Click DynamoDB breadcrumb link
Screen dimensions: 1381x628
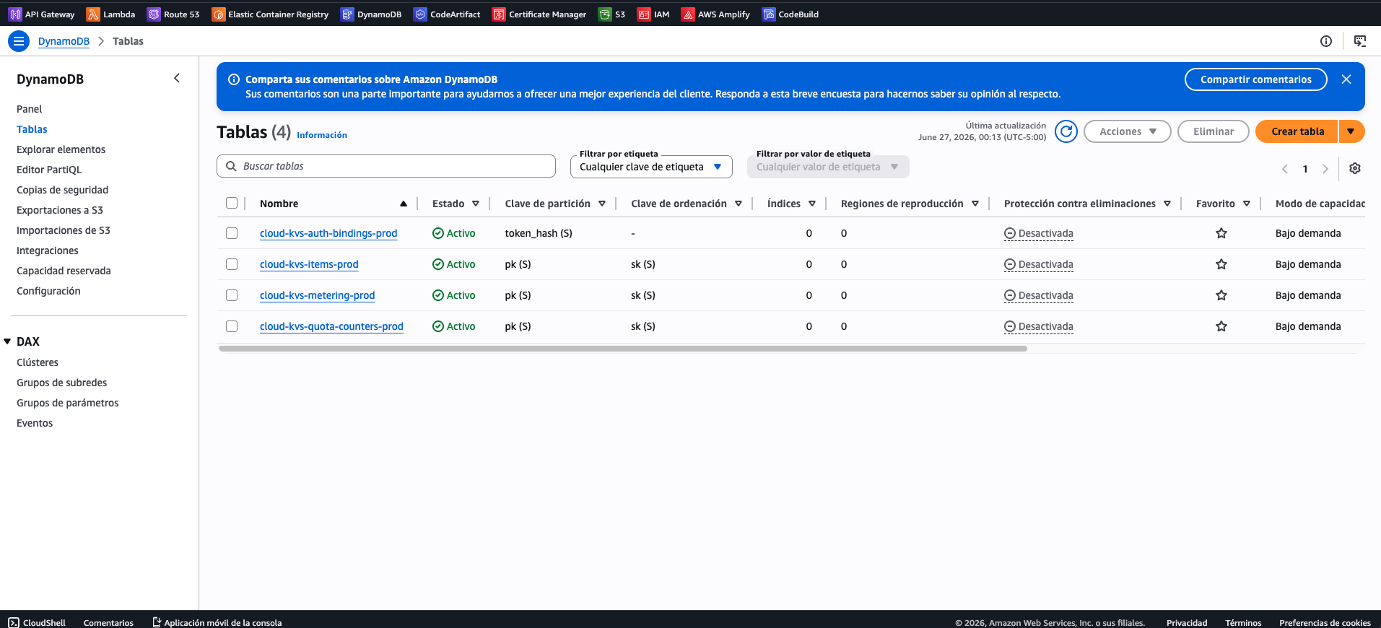[64, 41]
